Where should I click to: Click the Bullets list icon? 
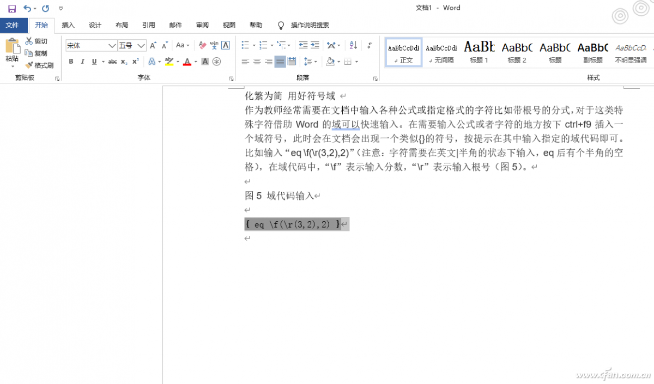click(245, 45)
